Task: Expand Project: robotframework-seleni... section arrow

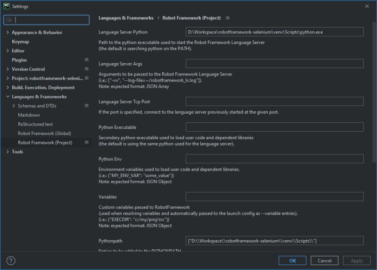Action: coord(8,78)
